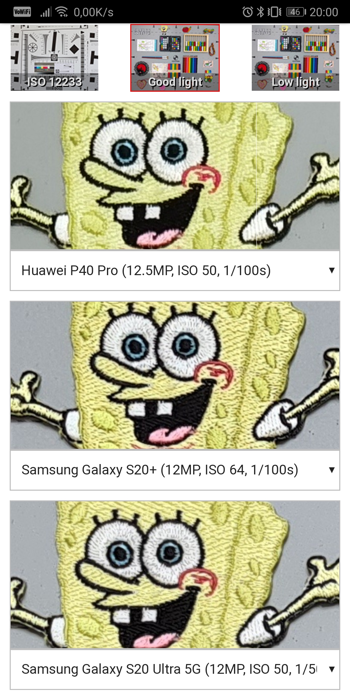Tap the battery level indicator
350x700 pixels.
[x=296, y=12]
